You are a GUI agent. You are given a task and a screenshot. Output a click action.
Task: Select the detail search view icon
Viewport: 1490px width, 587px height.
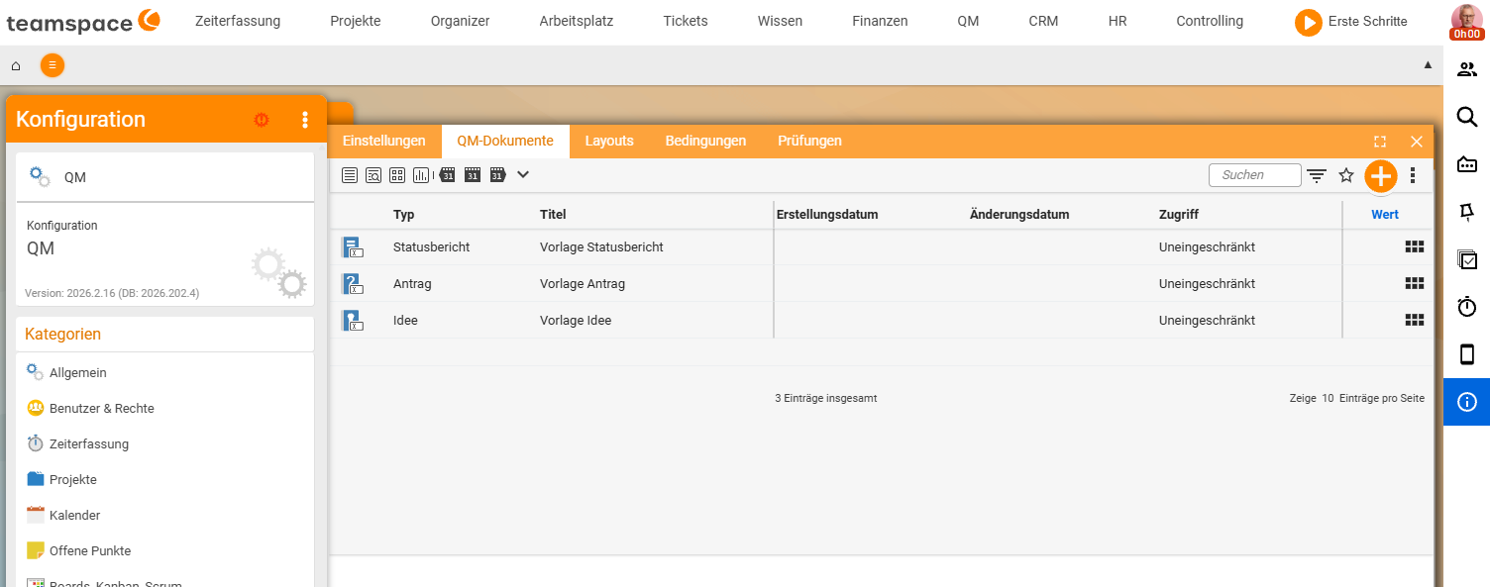point(373,175)
